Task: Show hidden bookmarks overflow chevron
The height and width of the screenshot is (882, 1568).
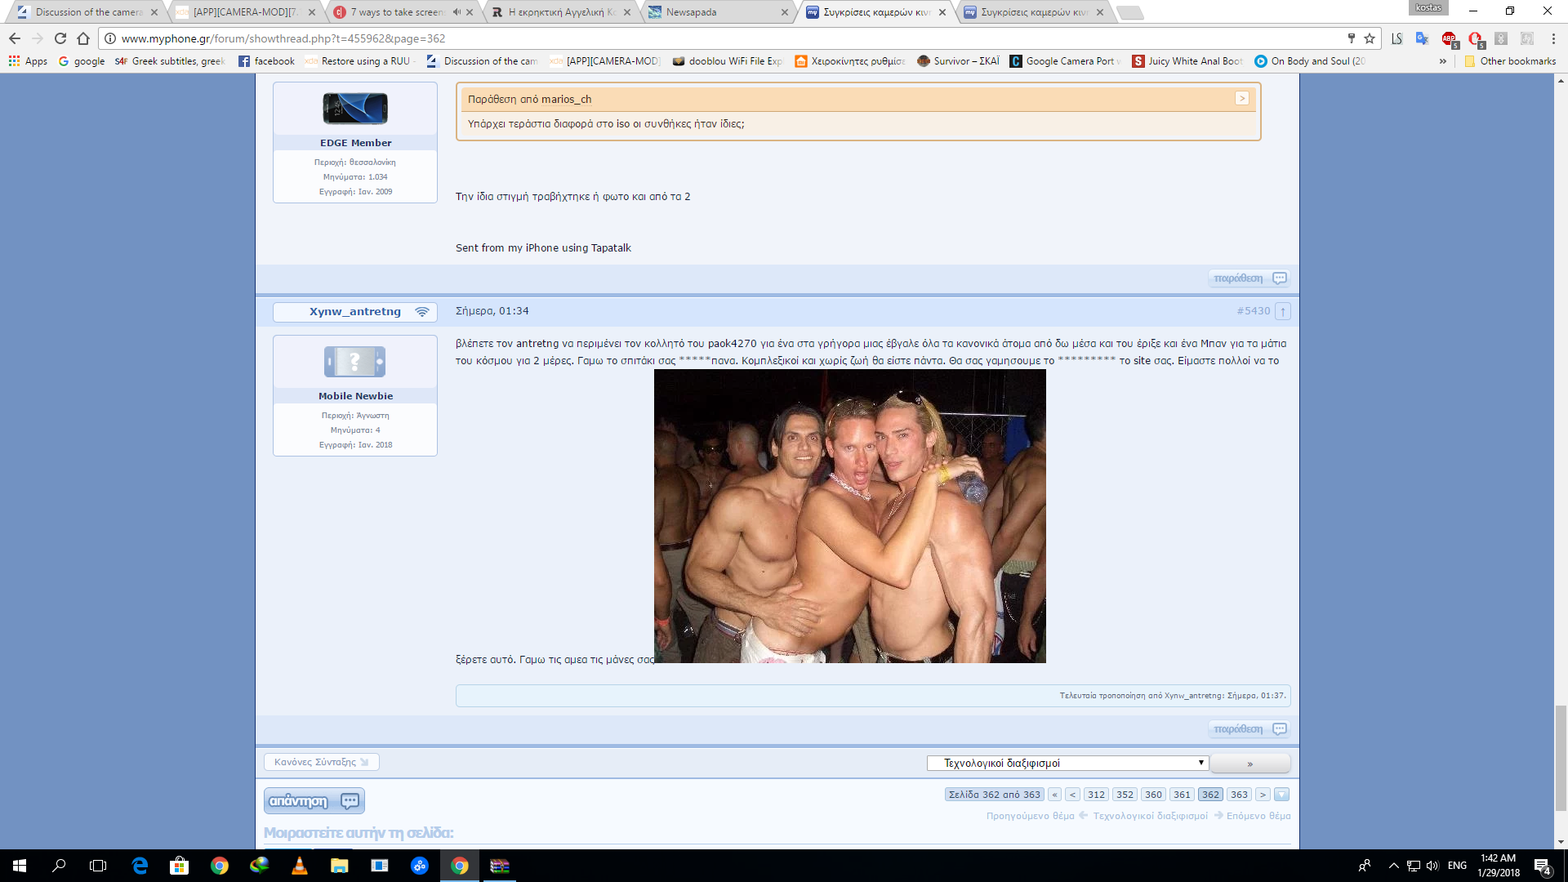Action: [x=1443, y=61]
